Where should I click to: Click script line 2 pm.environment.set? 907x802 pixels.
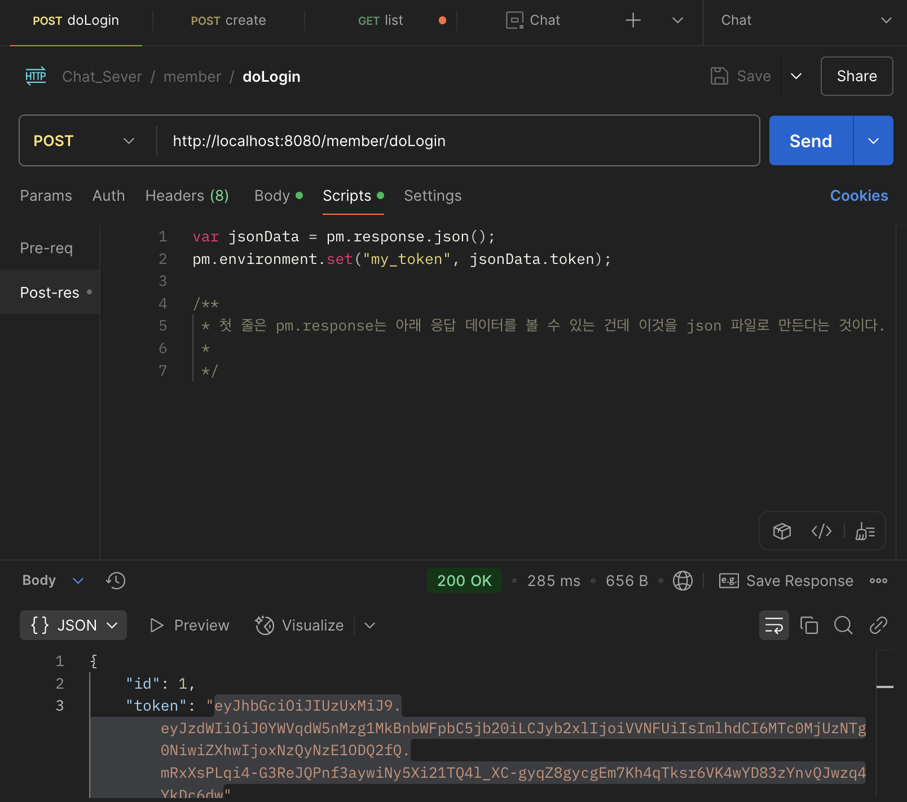402,259
